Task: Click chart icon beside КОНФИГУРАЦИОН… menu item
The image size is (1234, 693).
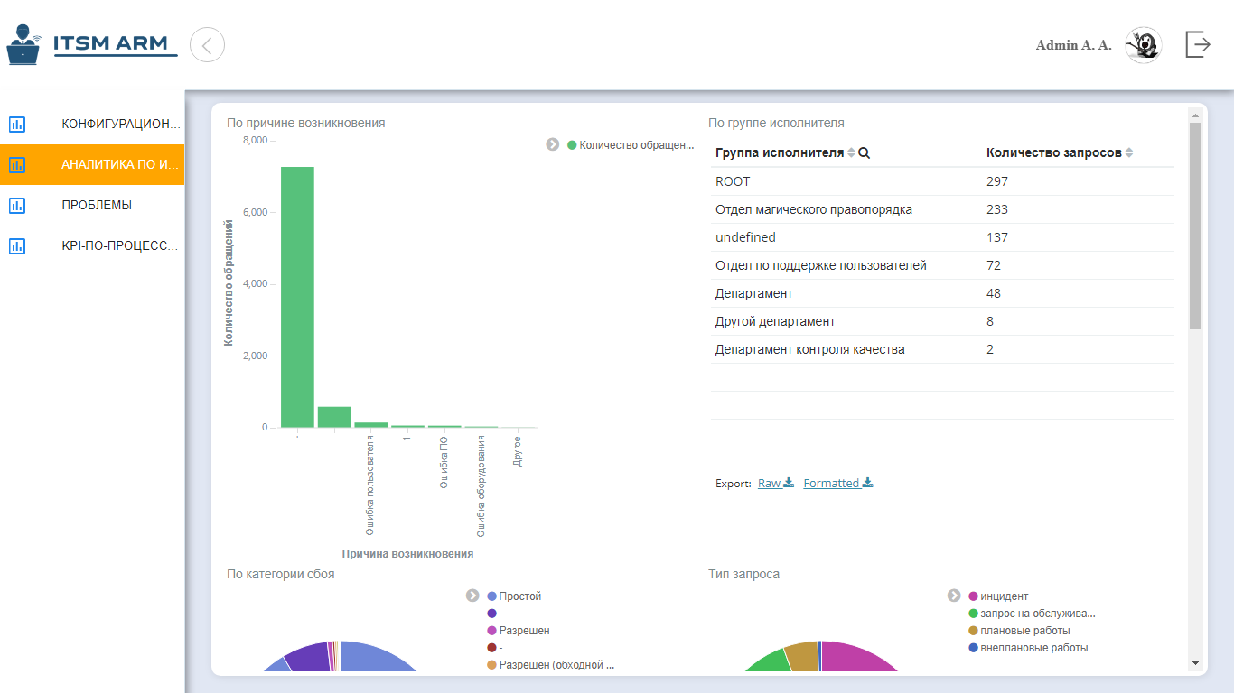Action: point(17,124)
